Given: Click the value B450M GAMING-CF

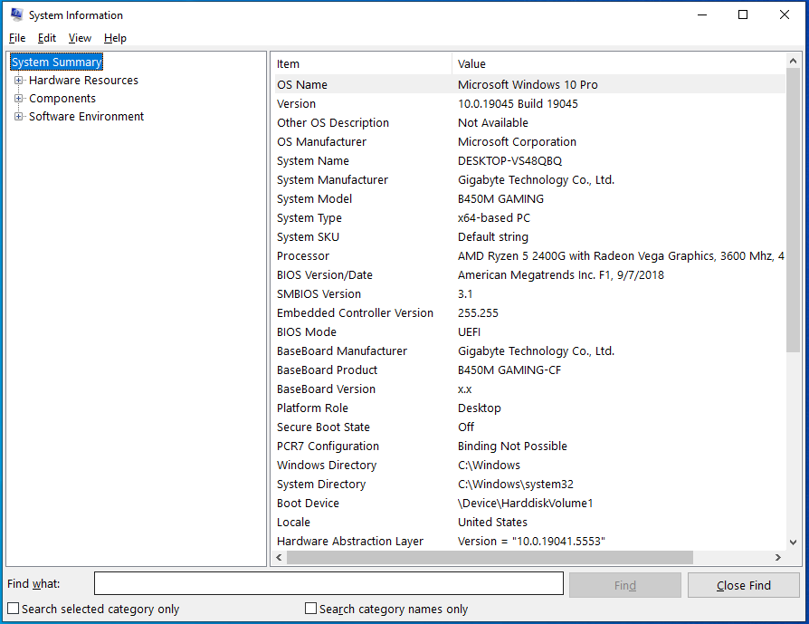Looking at the screenshot, I should 509,370.
